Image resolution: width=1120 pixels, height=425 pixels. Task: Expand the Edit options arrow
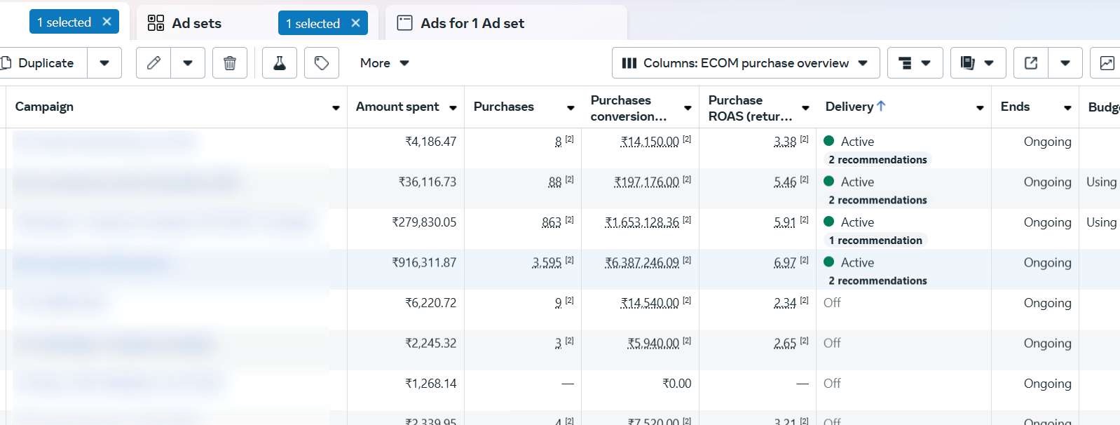188,63
